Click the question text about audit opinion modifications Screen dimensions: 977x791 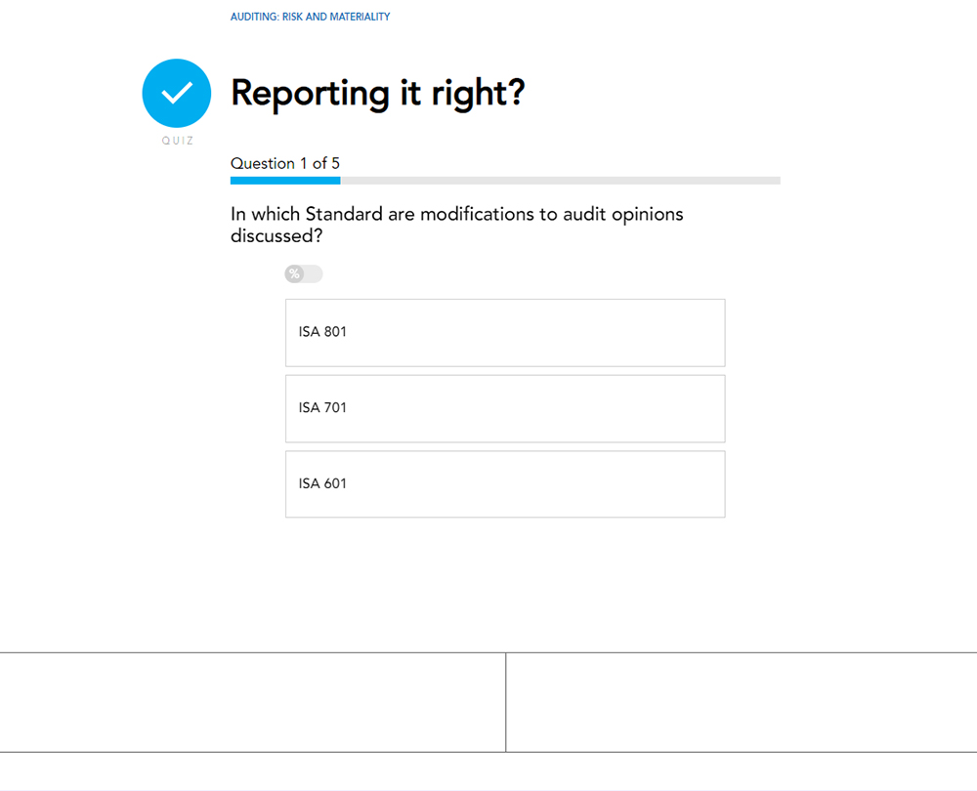456,225
